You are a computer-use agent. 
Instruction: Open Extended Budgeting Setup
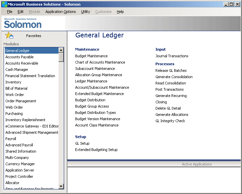pos(96,150)
